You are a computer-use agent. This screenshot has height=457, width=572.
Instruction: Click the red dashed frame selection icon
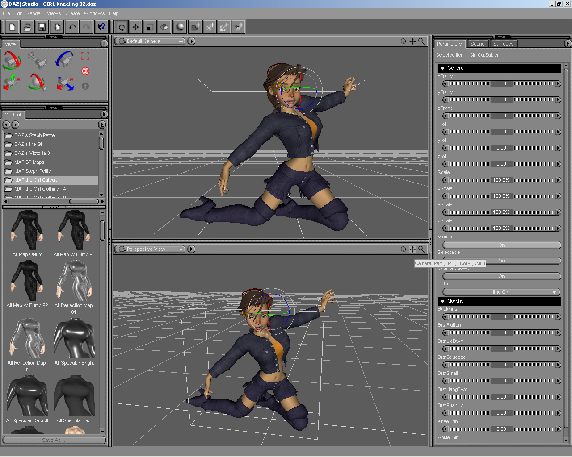click(x=85, y=56)
